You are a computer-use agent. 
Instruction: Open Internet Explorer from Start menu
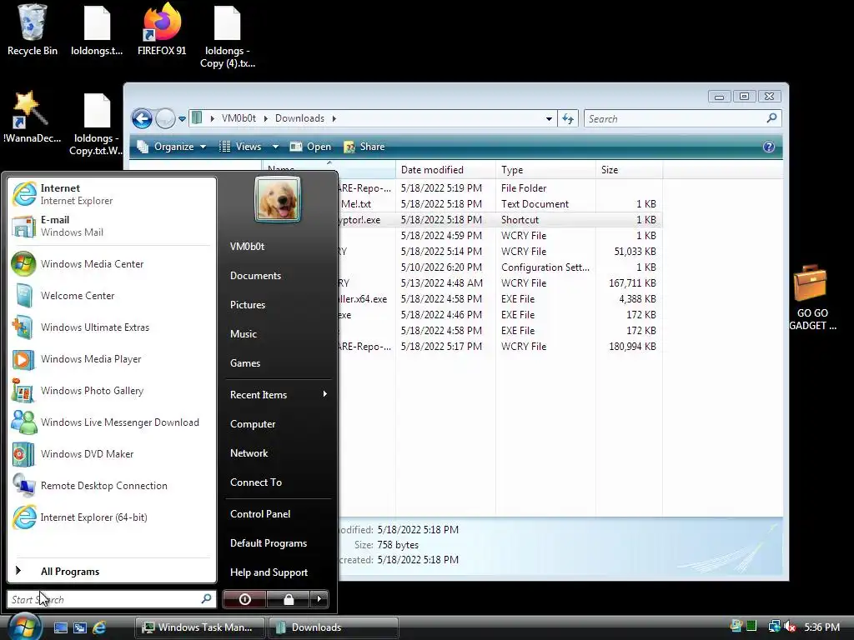(x=112, y=194)
